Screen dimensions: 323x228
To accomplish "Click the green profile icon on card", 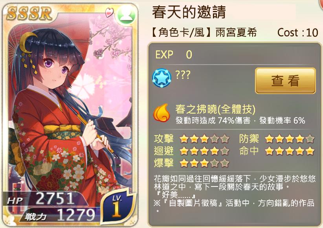I will tap(126, 15).
